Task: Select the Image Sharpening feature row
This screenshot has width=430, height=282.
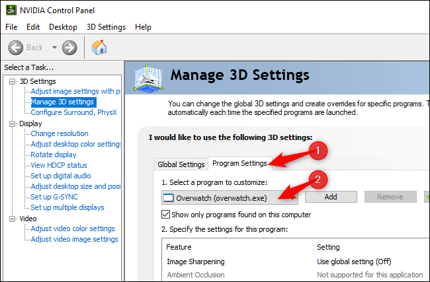Action: pos(195,262)
